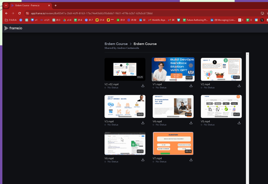Click the Shared by Andres Castaneda text
The image size is (268, 184).
(122, 48)
